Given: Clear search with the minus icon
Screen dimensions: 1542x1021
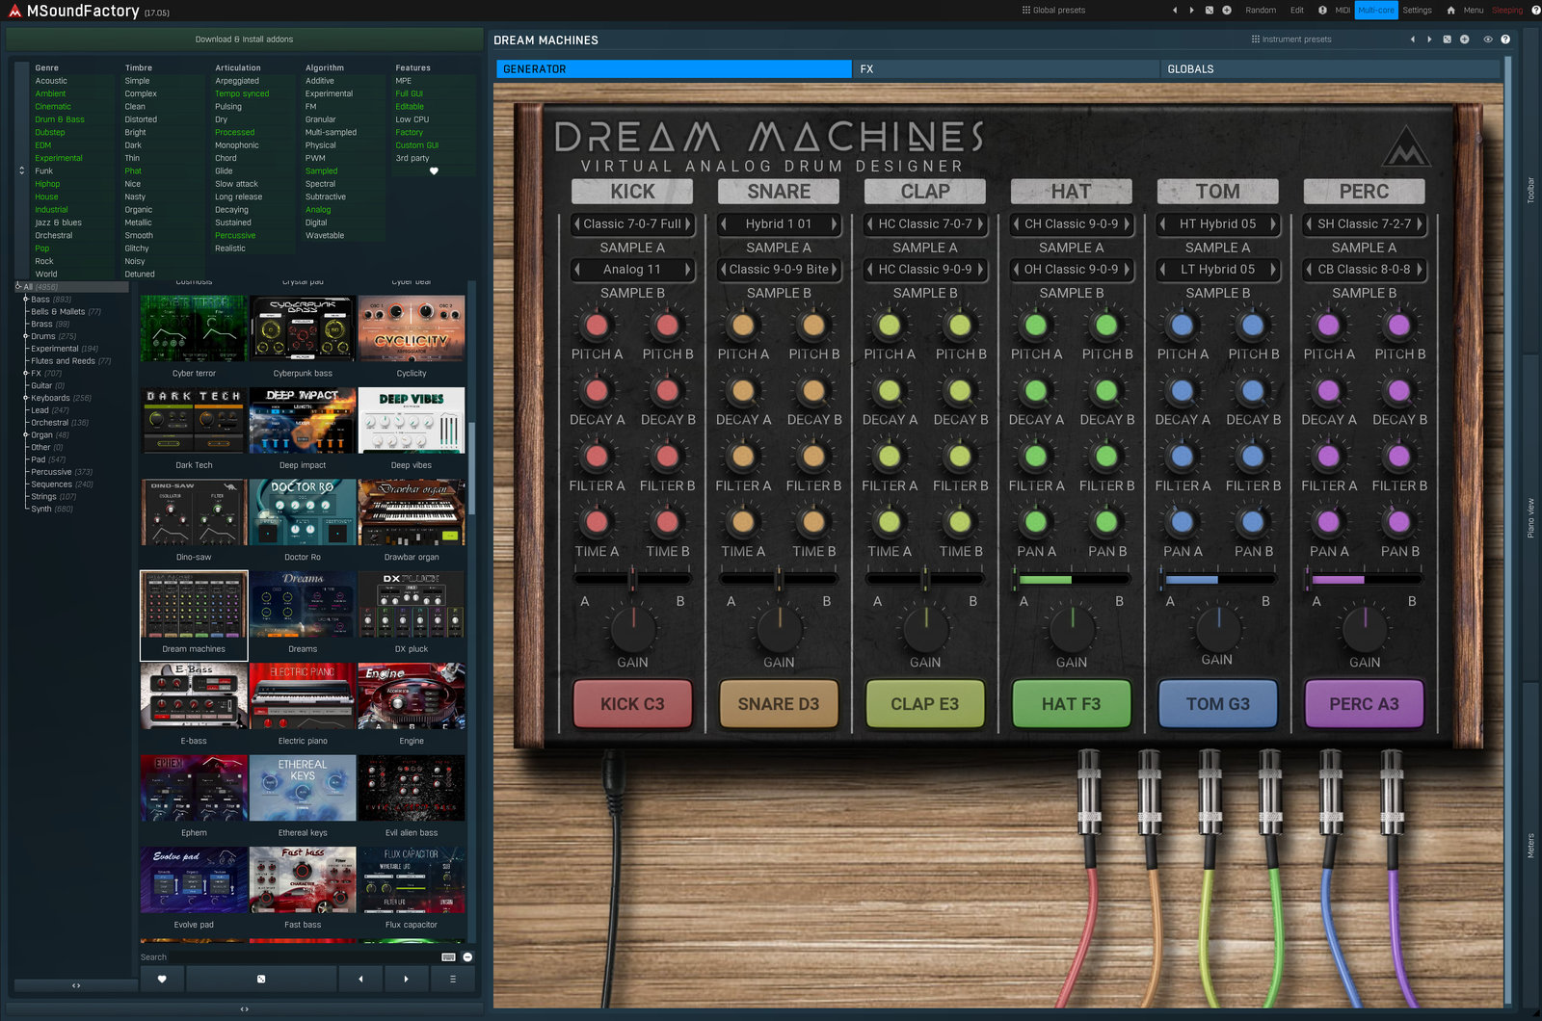Looking at the screenshot, I should pos(467,956).
